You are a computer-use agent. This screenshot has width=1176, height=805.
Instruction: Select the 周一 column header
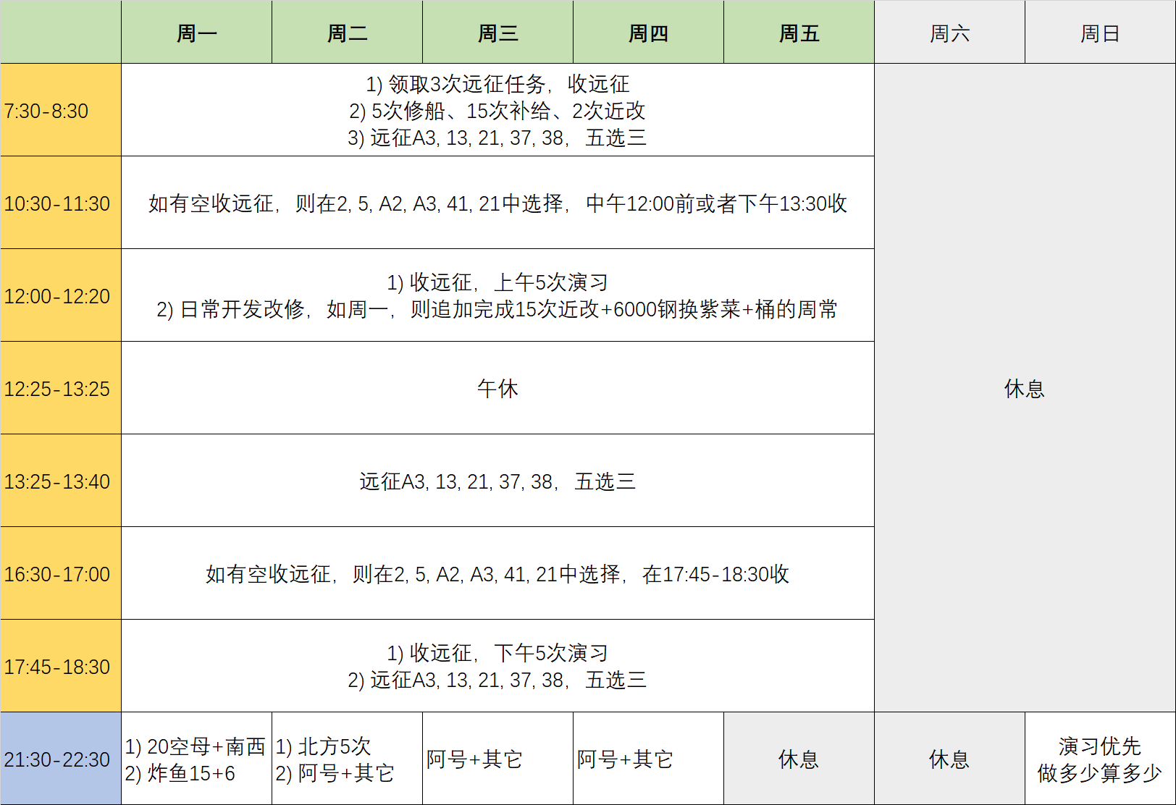[196, 32]
